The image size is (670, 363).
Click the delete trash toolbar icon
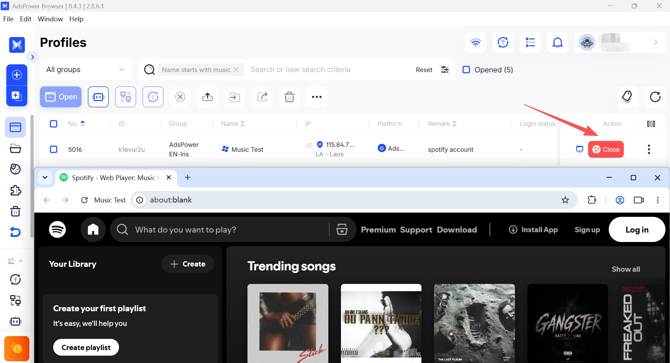point(289,97)
